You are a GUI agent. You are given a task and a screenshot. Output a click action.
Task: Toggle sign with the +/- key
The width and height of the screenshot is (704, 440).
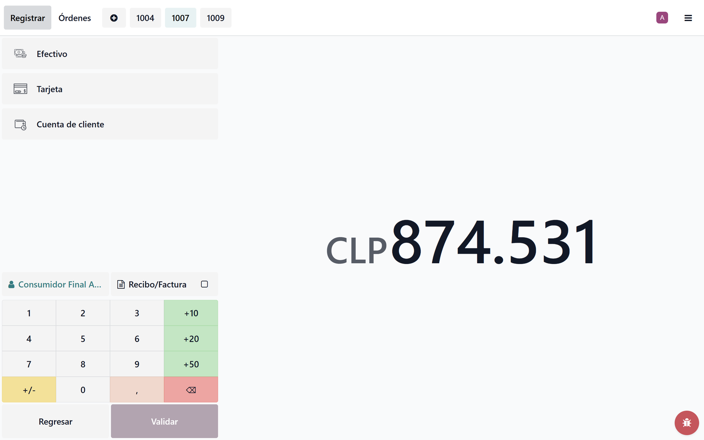[x=29, y=390]
